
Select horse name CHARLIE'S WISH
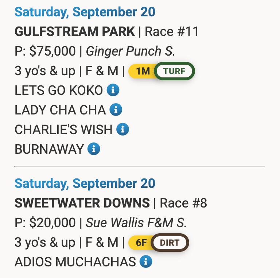point(63,129)
